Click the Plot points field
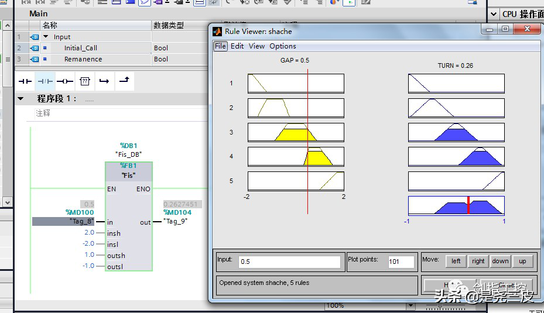Viewport: 544px width, 313px height. click(x=401, y=262)
